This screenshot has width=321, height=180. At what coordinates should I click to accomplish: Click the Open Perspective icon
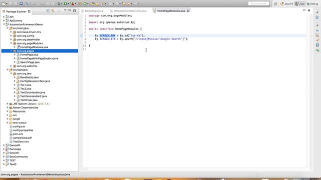pos(275,3)
